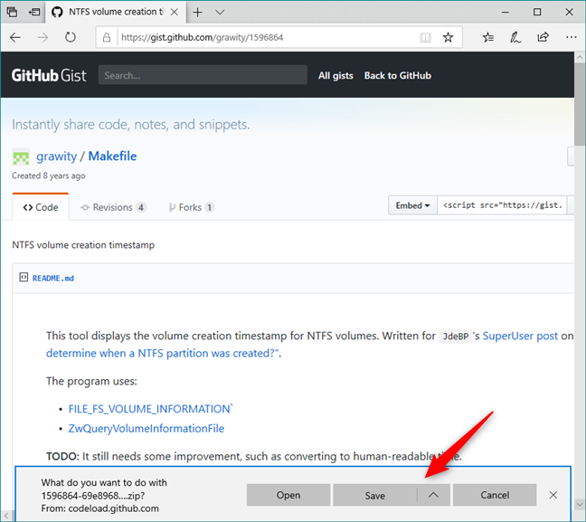Switch to the Forks tab
The height and width of the screenshot is (522, 586).
[x=191, y=207]
